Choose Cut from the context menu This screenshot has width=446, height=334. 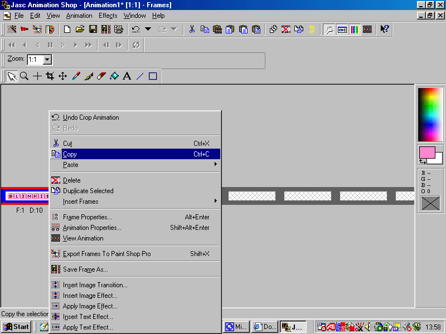tap(135, 144)
